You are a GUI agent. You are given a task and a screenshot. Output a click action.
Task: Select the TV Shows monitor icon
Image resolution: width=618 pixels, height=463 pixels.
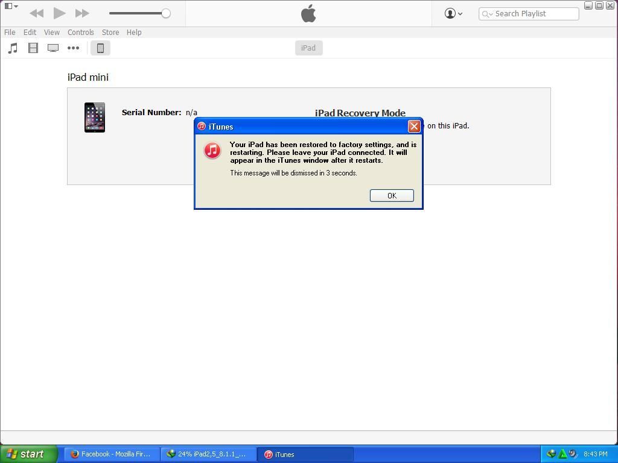coord(53,48)
